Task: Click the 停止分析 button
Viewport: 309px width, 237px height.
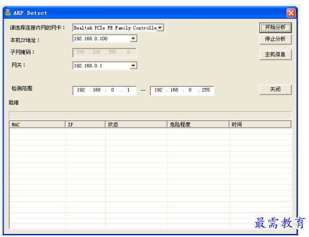Action: tap(275, 39)
